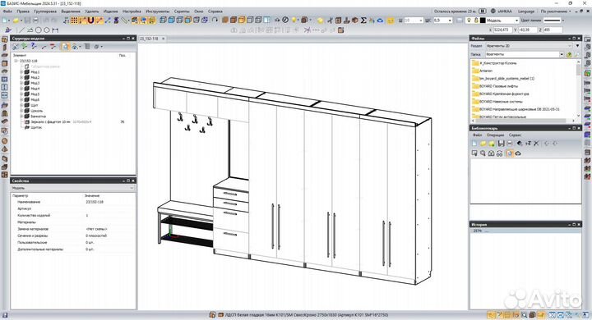Open the Инструменты menu
The image size is (592, 320).
pos(157,11)
